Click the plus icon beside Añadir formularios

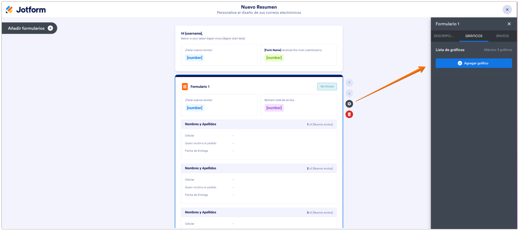(50, 28)
